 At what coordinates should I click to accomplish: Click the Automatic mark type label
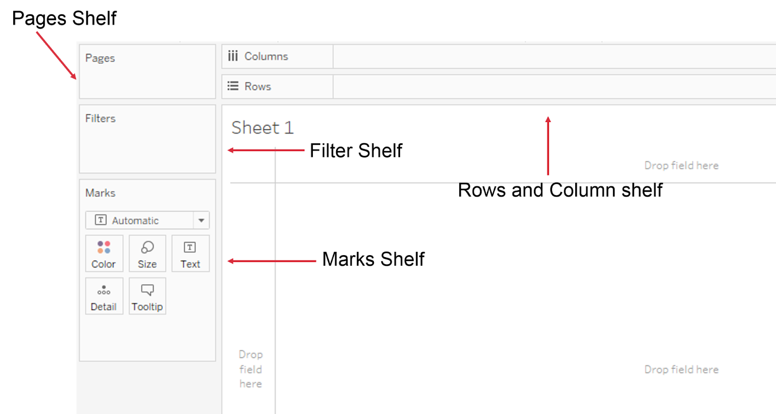135,221
